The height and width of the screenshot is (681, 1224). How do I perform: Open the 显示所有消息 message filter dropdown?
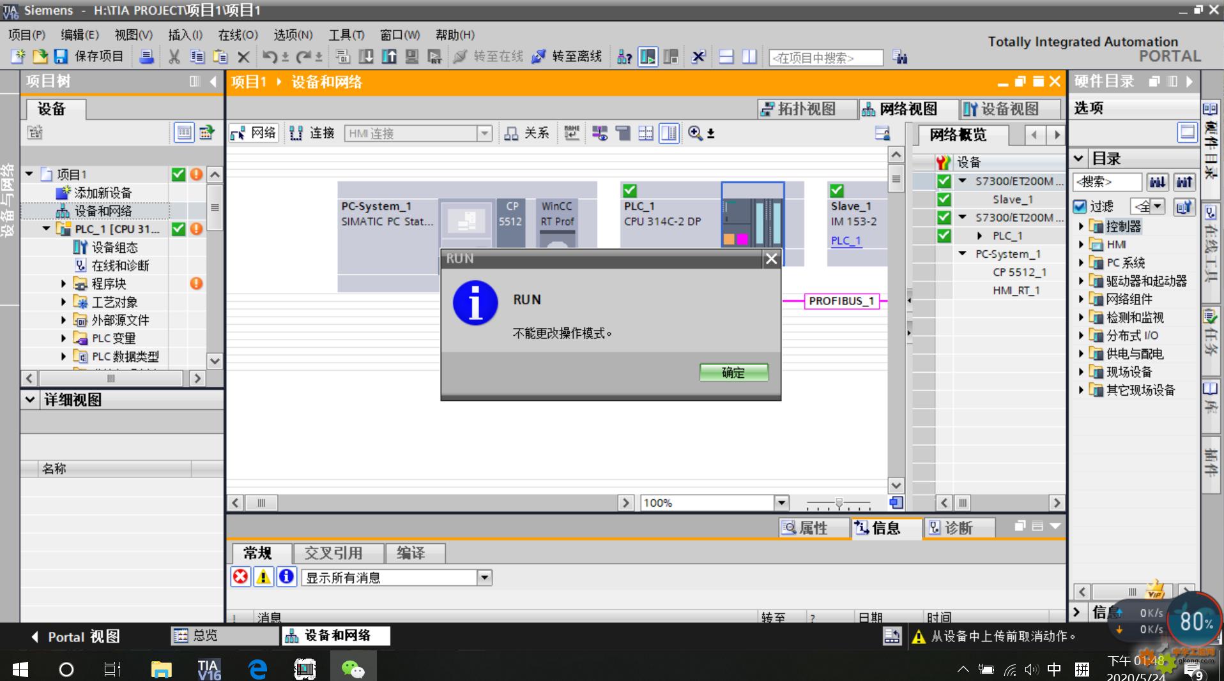coord(485,578)
